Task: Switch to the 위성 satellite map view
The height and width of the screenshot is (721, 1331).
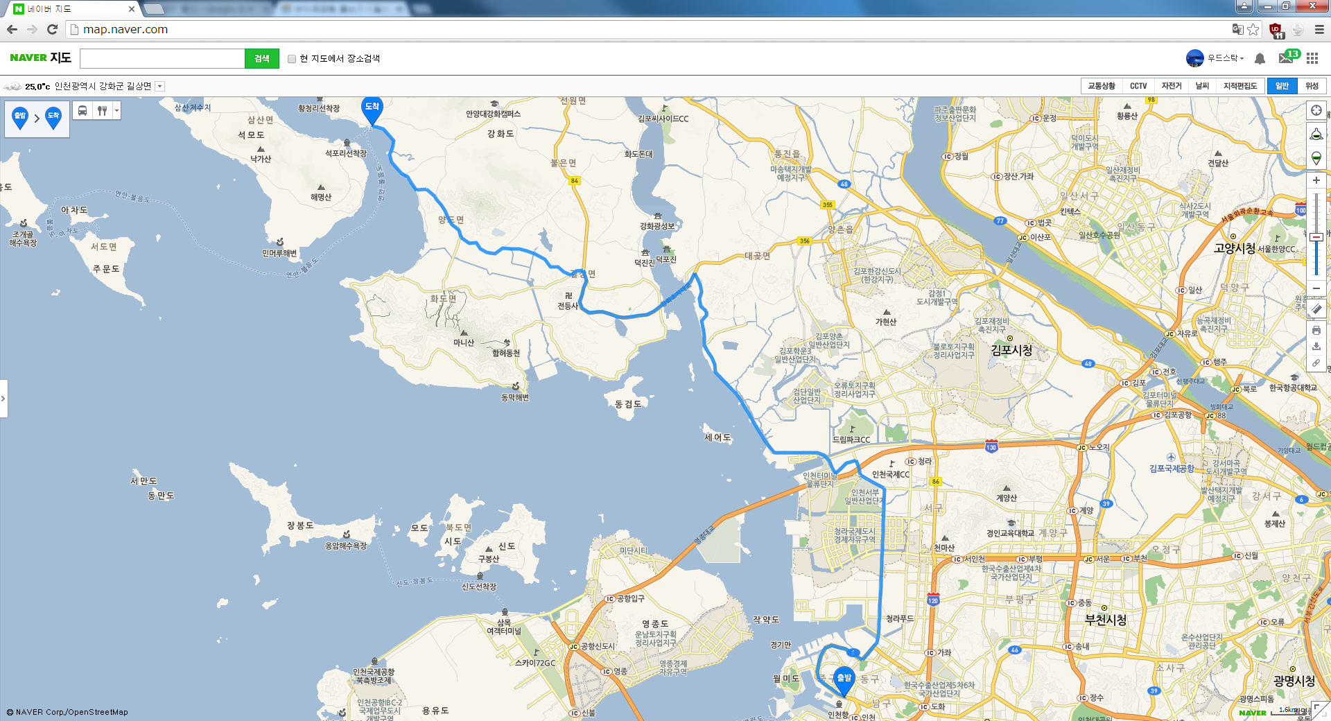Action: [x=1312, y=86]
